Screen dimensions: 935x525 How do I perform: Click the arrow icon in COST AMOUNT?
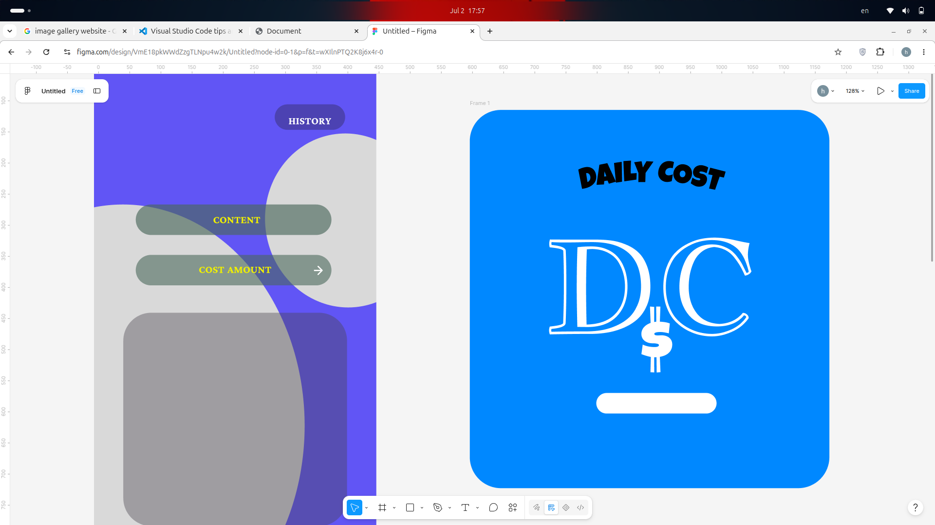(318, 270)
